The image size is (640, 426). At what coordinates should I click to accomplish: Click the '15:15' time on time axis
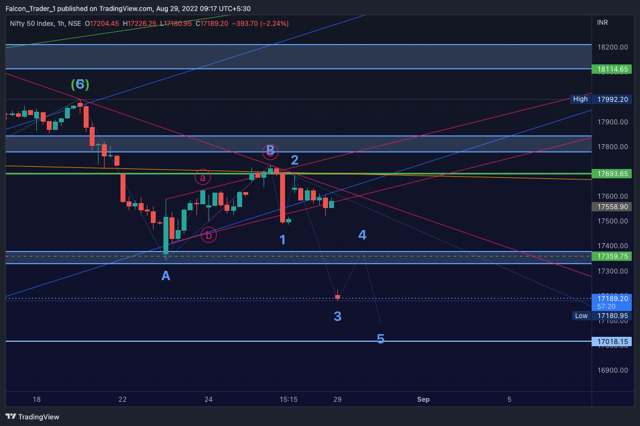[288, 400]
